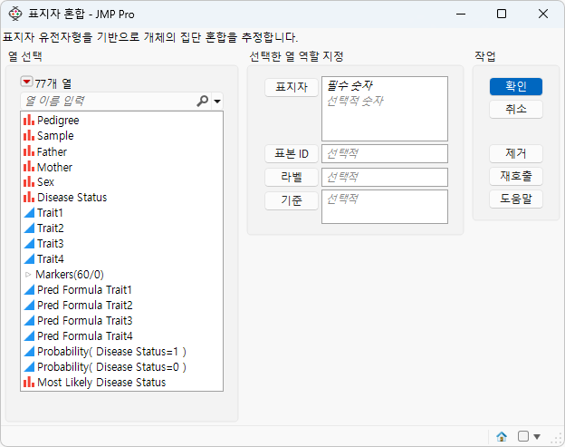Select the Trait3 column name

[51, 244]
